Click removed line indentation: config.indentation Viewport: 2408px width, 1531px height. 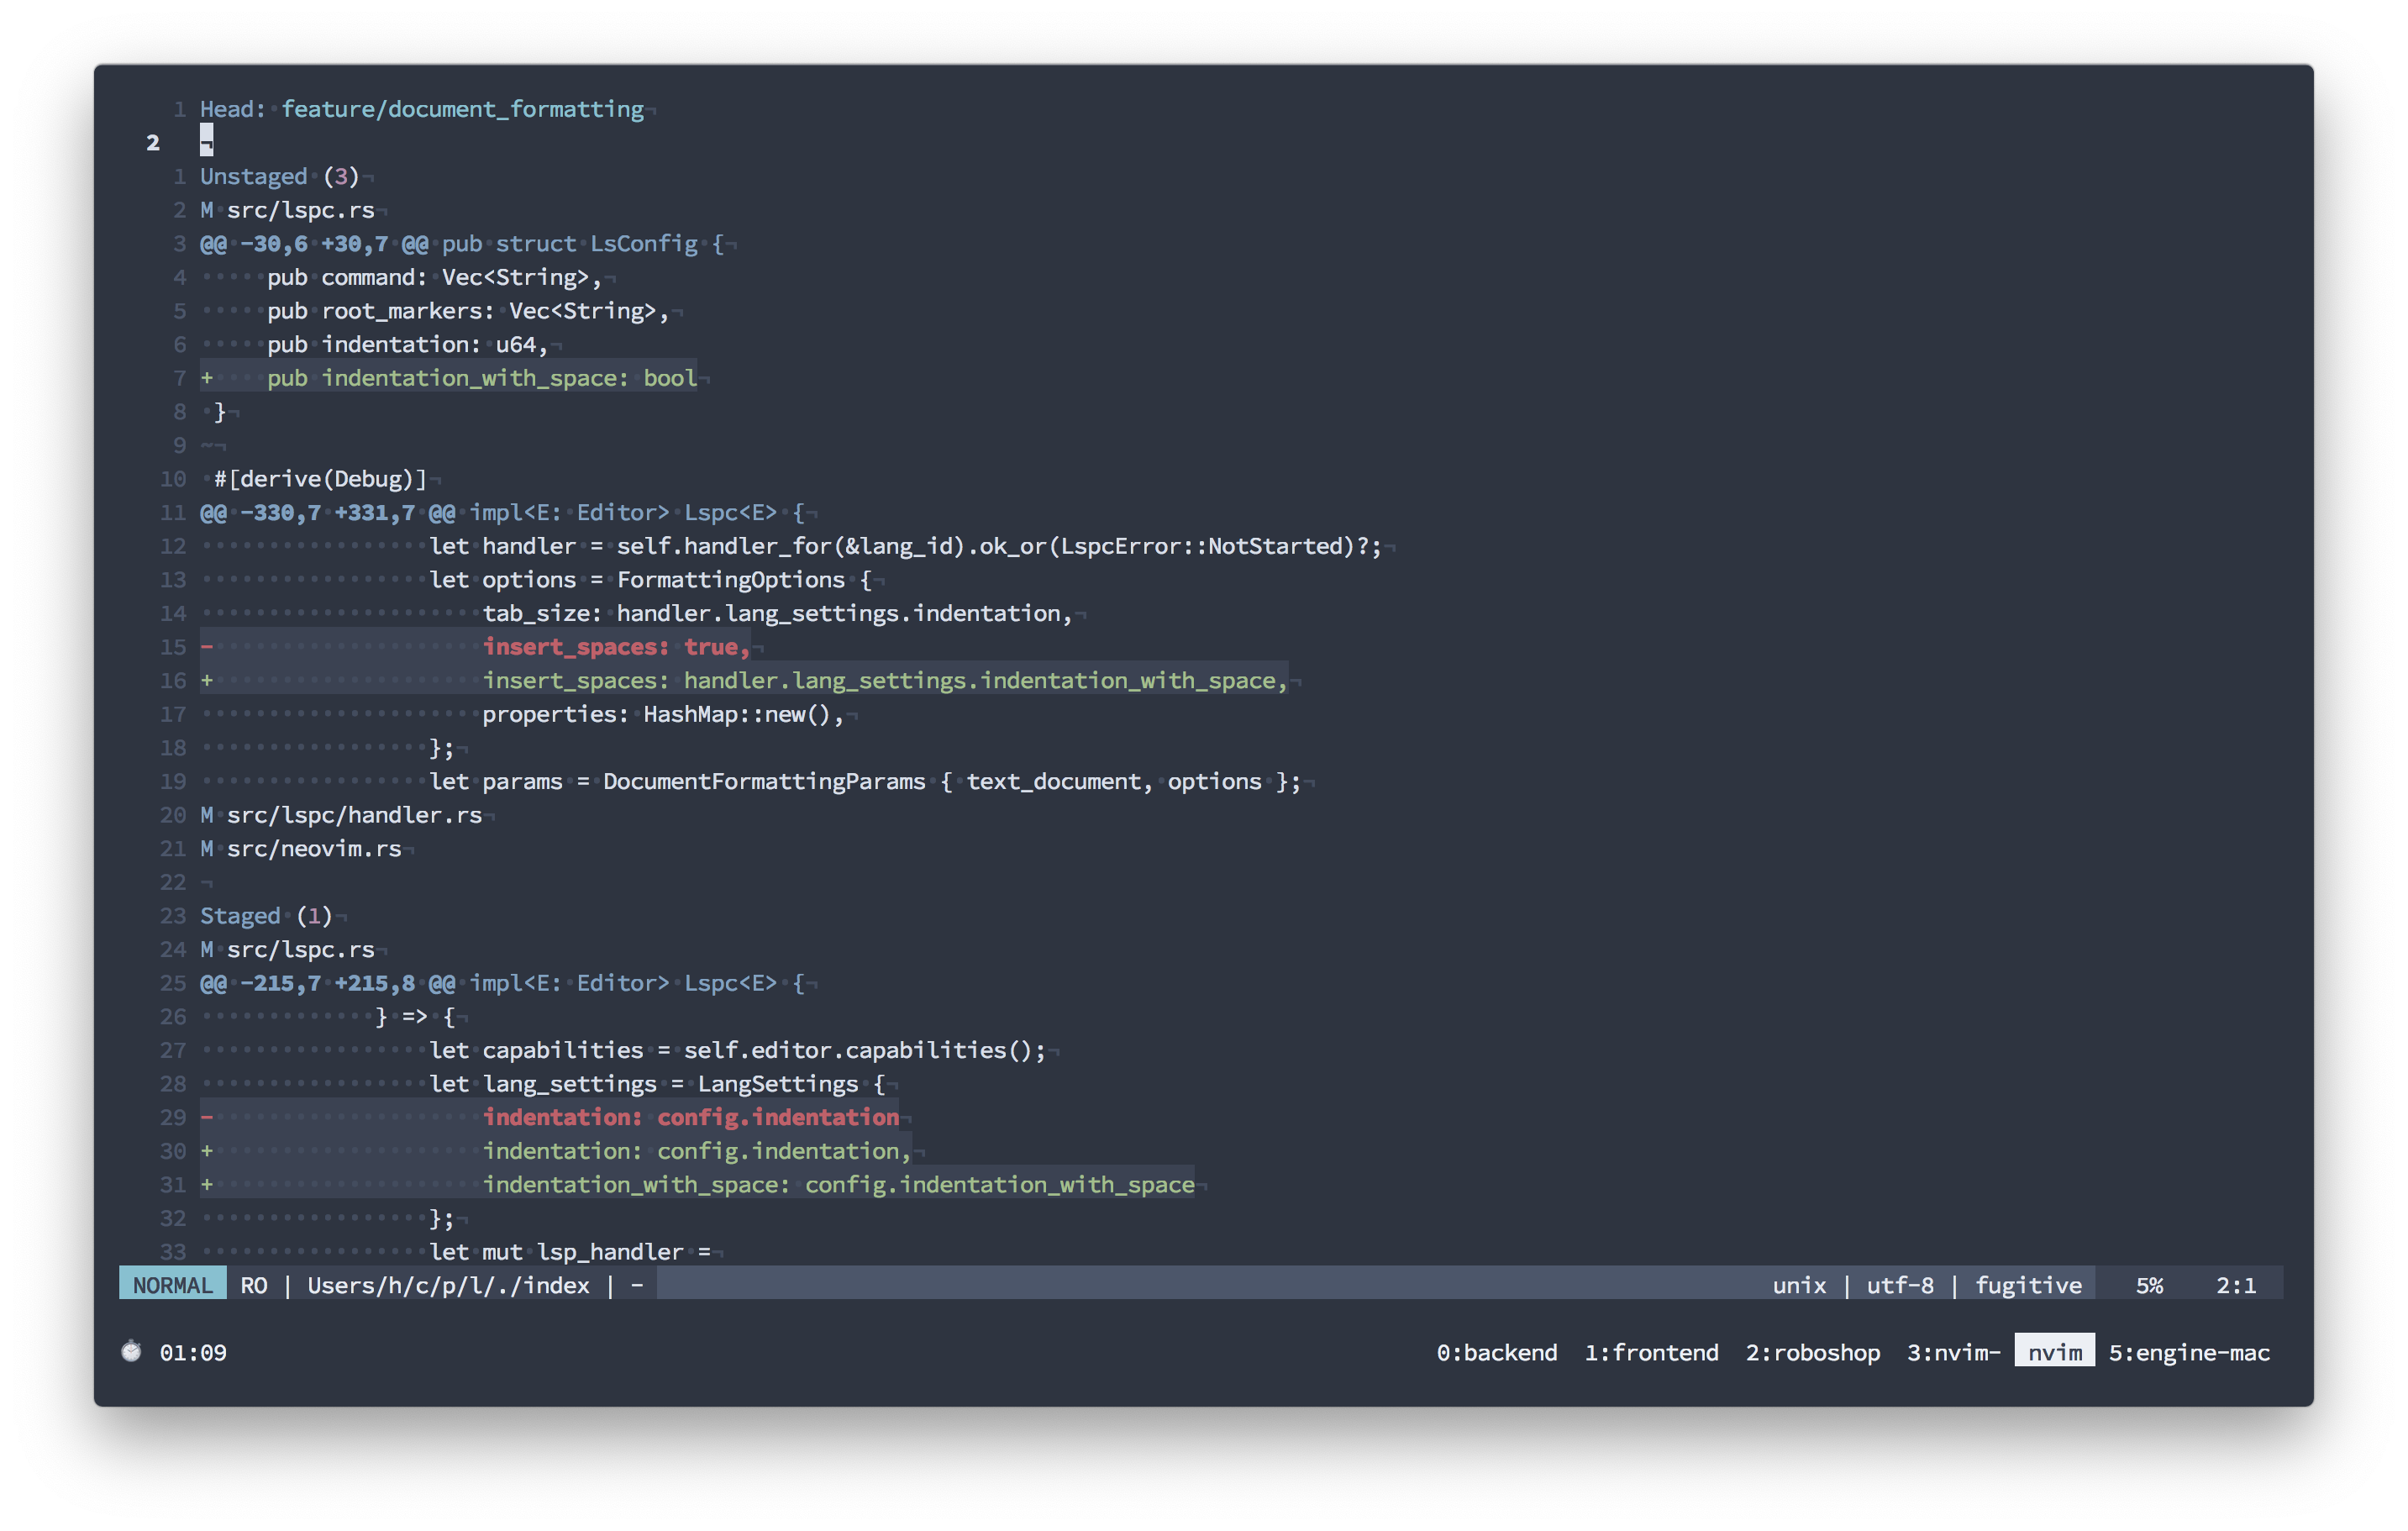pyautogui.click(x=550, y=1117)
